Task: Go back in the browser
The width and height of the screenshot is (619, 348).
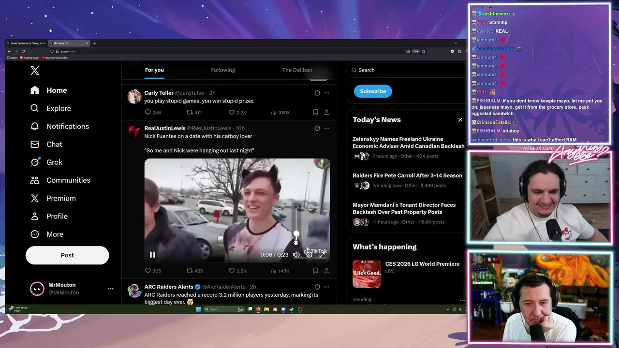Action: [9, 51]
